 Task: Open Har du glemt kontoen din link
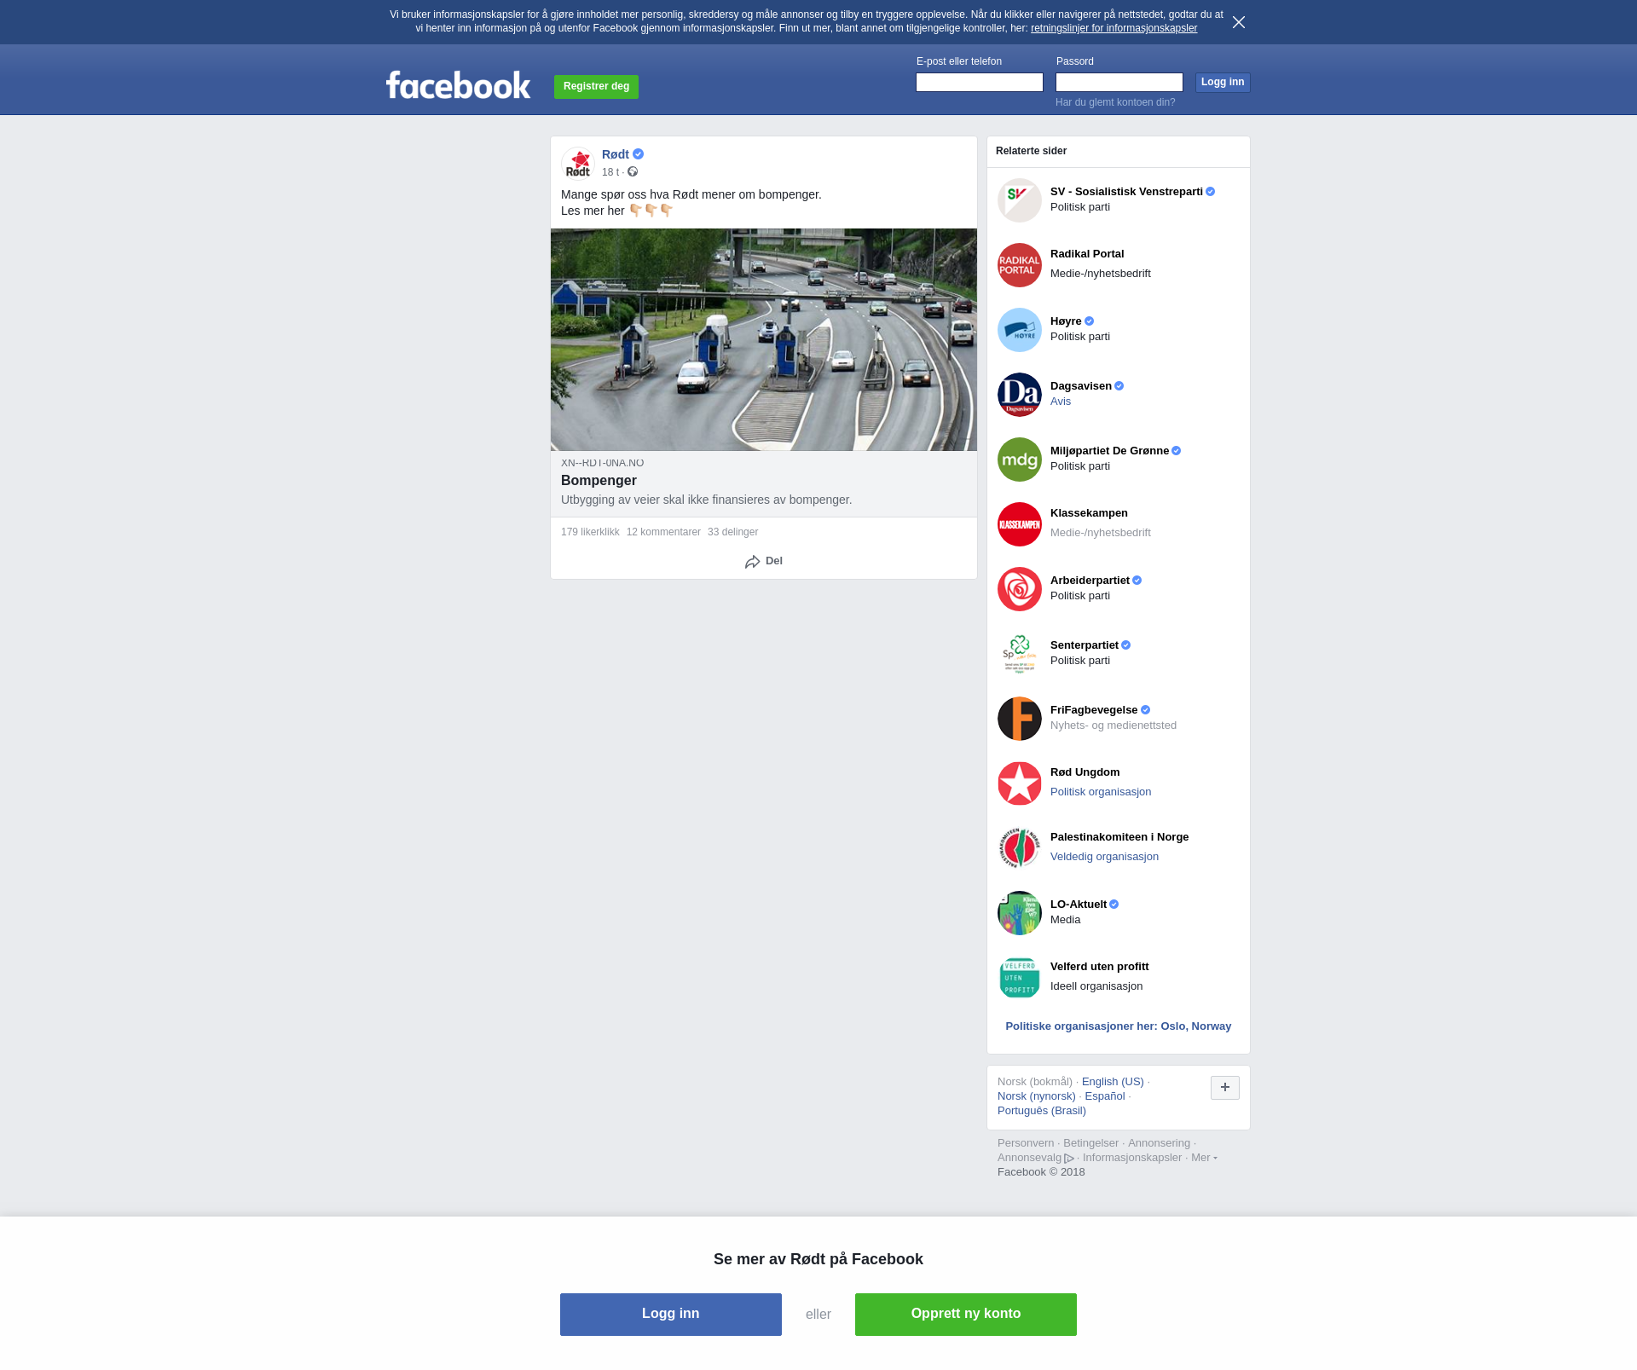[1115, 102]
